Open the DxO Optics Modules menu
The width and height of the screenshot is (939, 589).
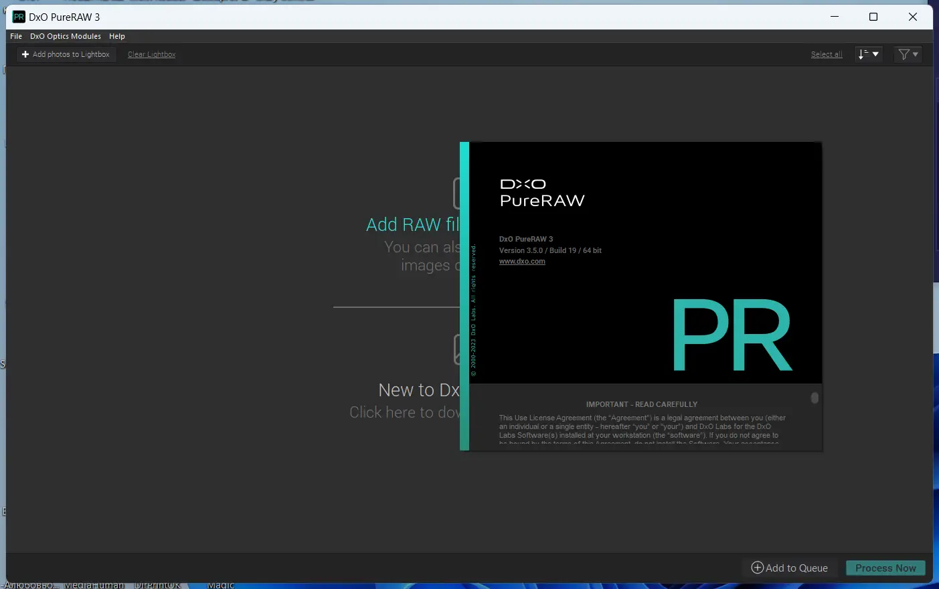click(x=66, y=36)
